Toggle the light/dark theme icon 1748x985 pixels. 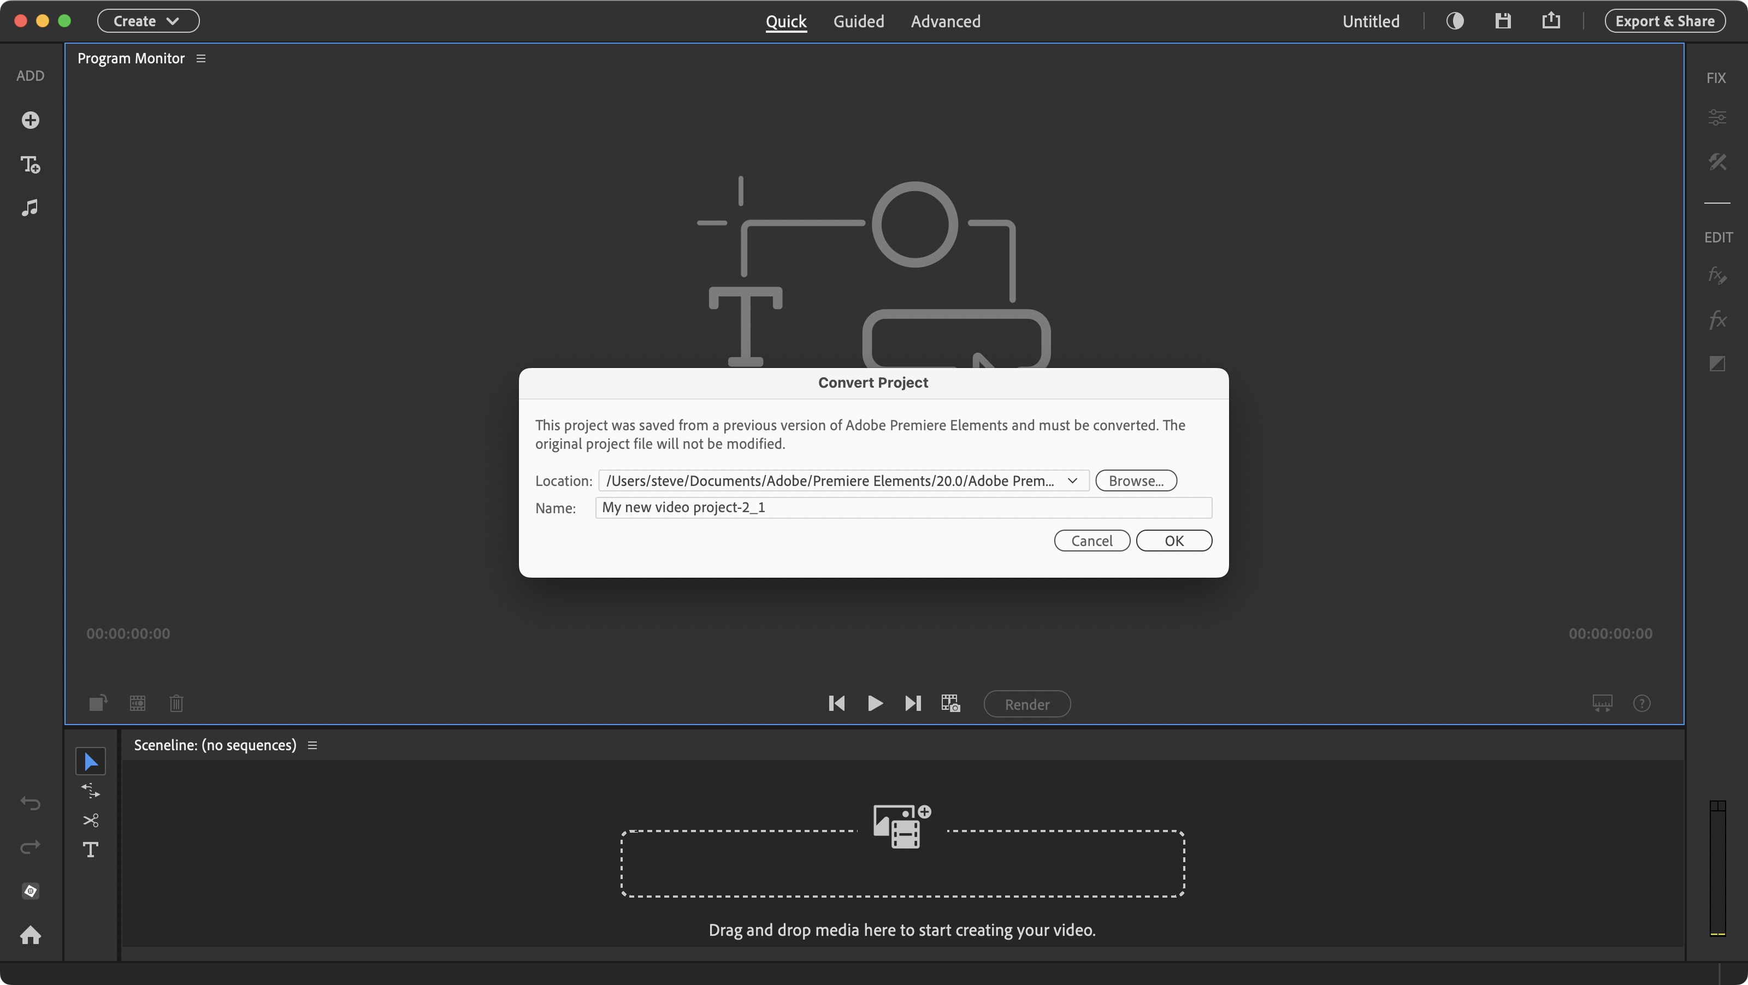pos(1455,21)
